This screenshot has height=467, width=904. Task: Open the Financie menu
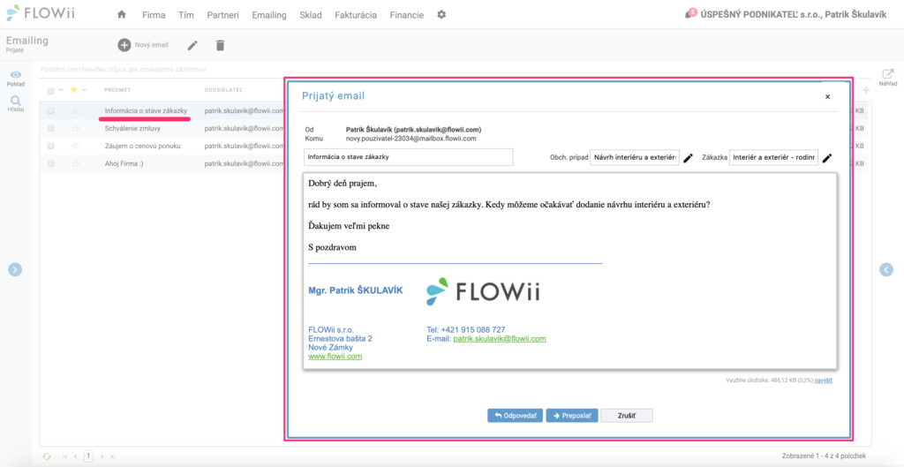tap(407, 15)
